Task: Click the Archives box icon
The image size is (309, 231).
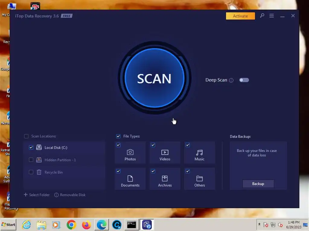Action: tap(165, 178)
